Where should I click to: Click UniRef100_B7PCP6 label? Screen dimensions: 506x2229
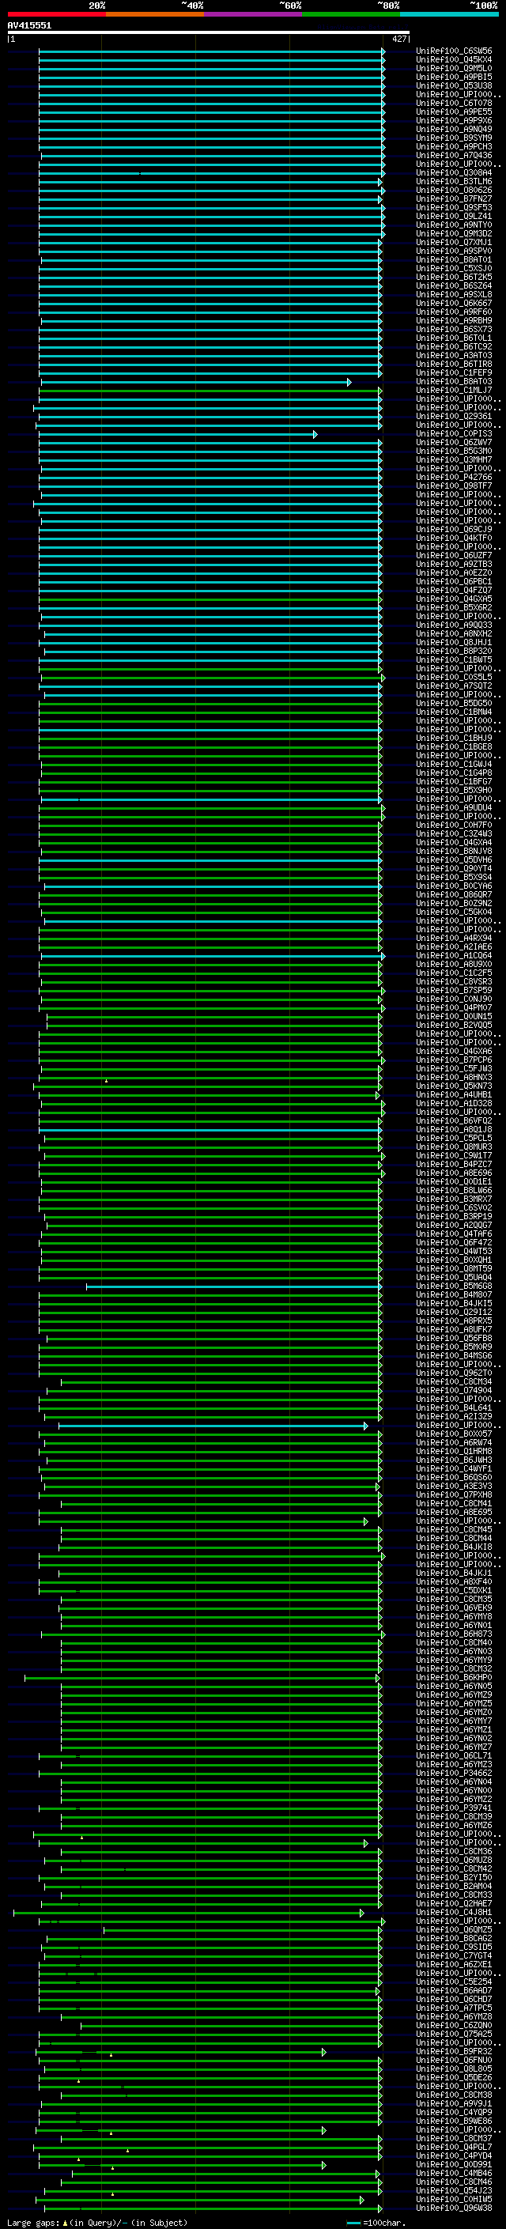(x=454, y=1060)
